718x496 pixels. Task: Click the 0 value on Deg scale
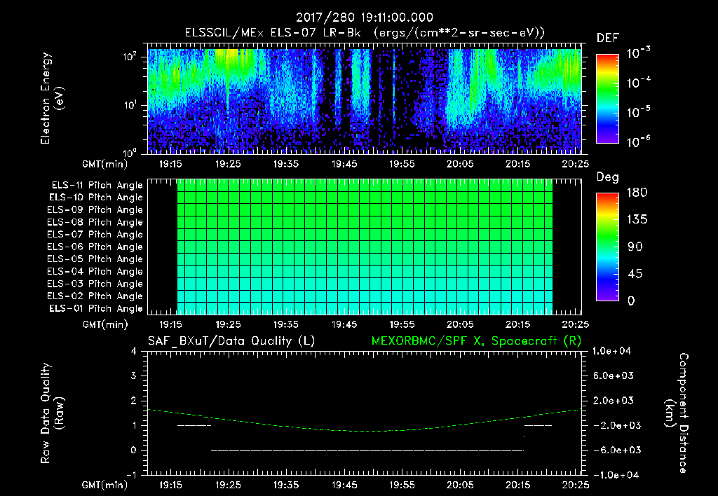pyautogui.click(x=631, y=301)
